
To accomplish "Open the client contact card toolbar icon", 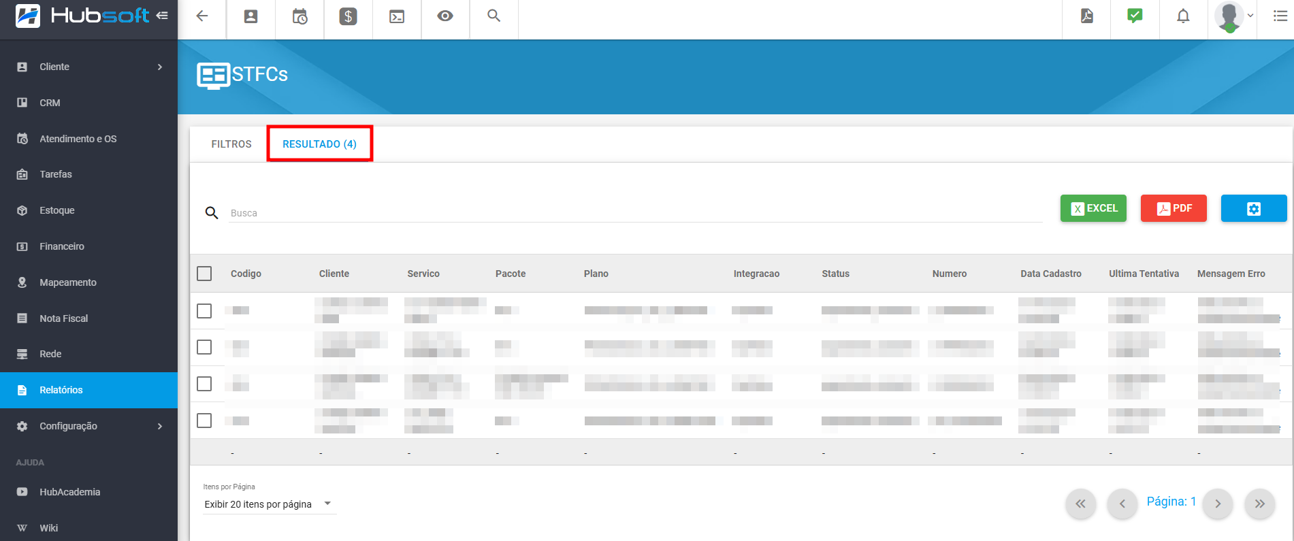I will 250,16.
